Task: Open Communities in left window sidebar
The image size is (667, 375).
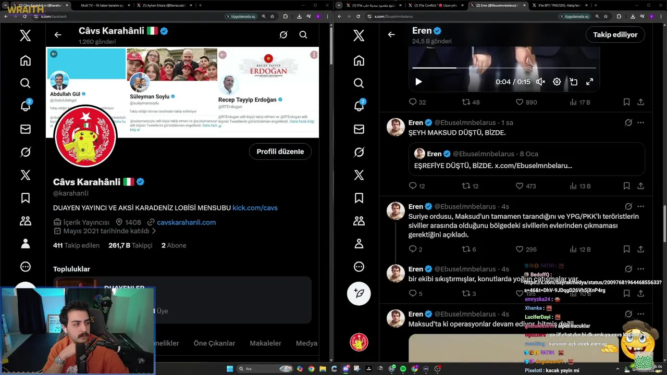Action: coord(26,221)
